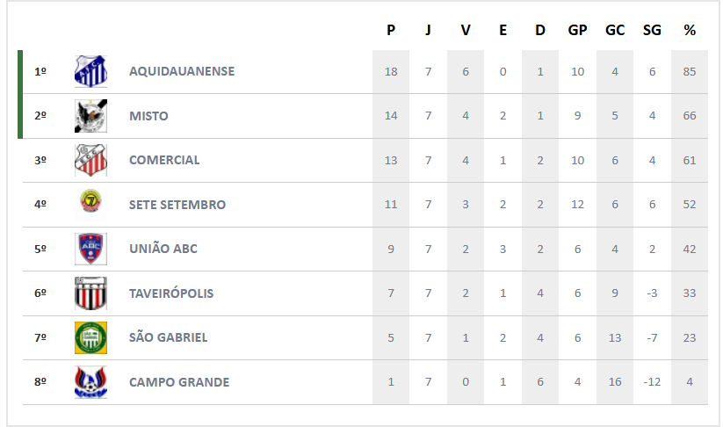Image resolution: width=723 pixels, height=427 pixels.
Task: Open the TAVEIRÓPOLIS team name
Action: pos(171,293)
